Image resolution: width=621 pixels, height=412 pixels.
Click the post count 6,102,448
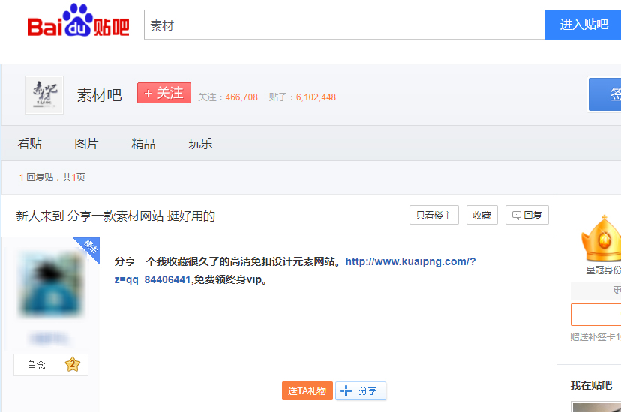tap(316, 97)
